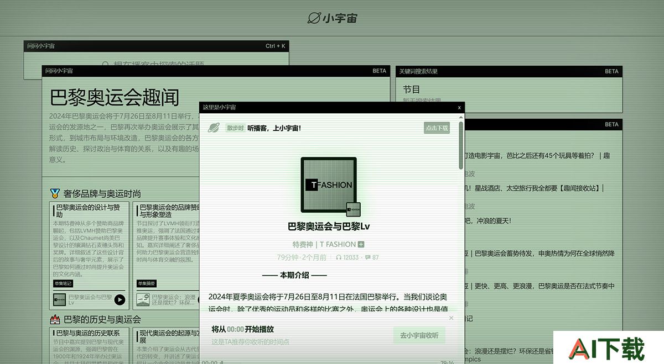Click the headphone listen-count icon beside 12033
This screenshot has width=664, height=364.
click(339, 257)
